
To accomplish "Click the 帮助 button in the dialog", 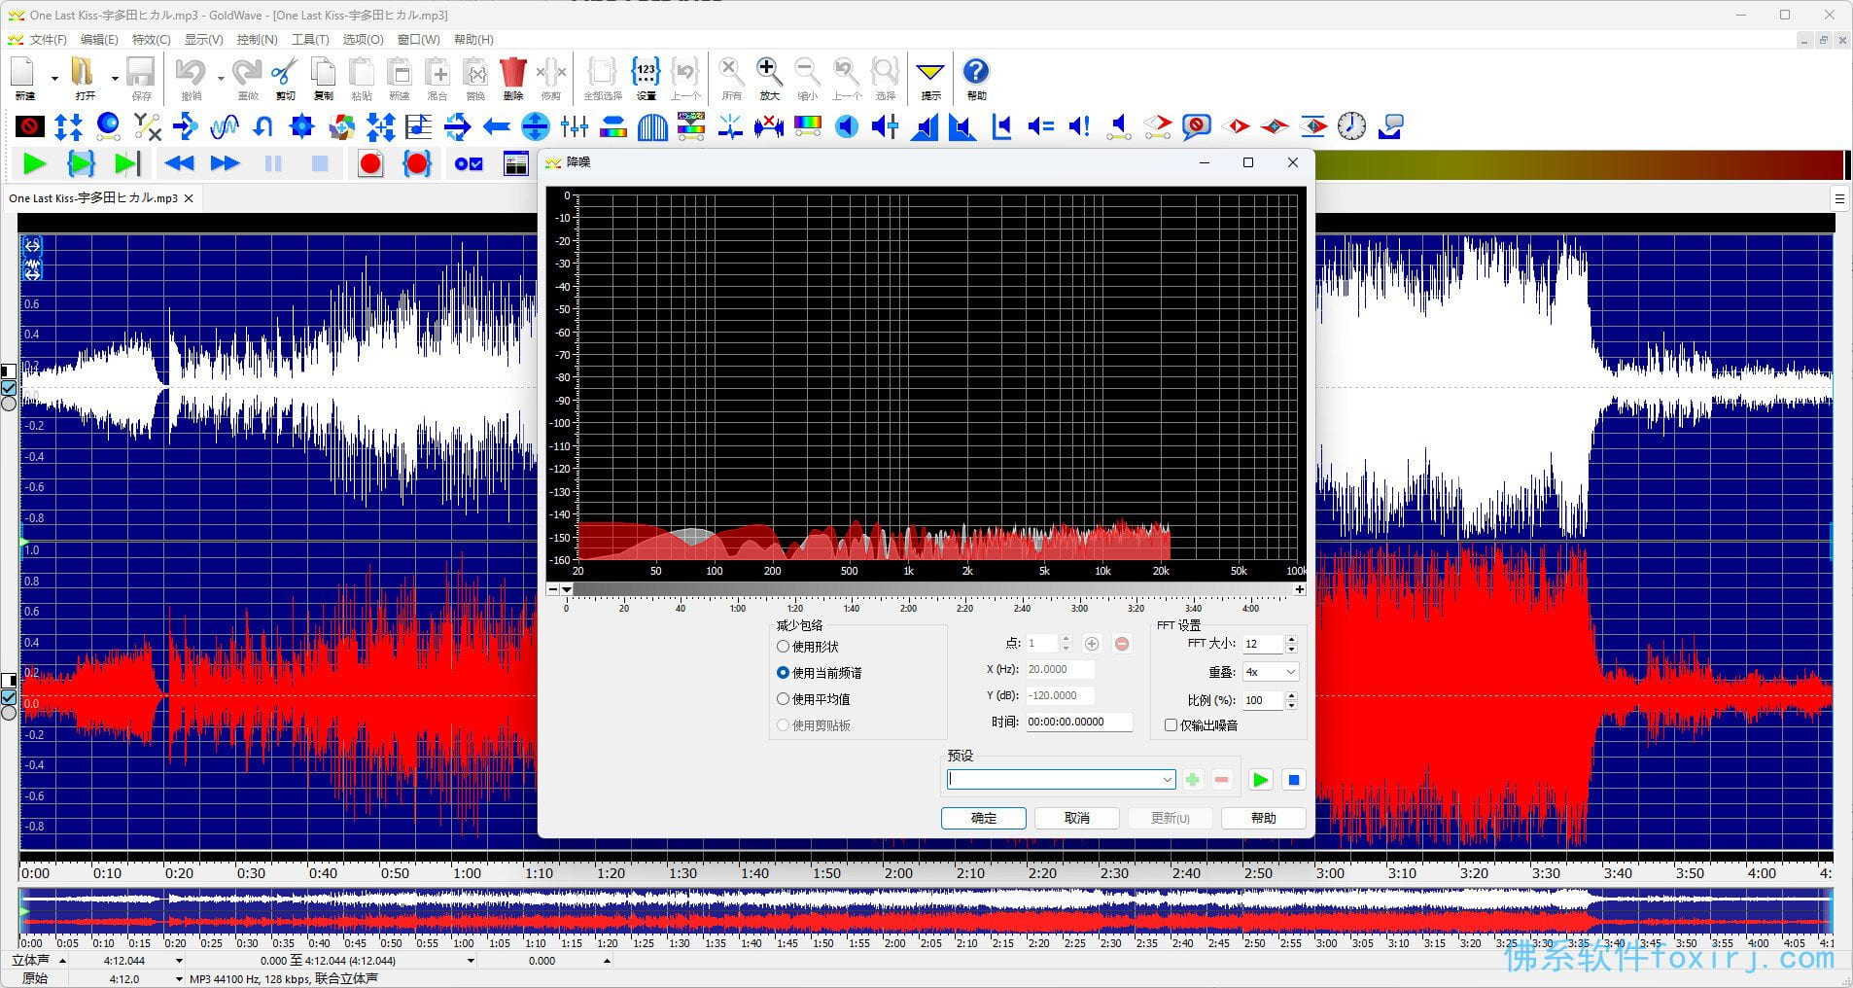I will coord(1264,818).
